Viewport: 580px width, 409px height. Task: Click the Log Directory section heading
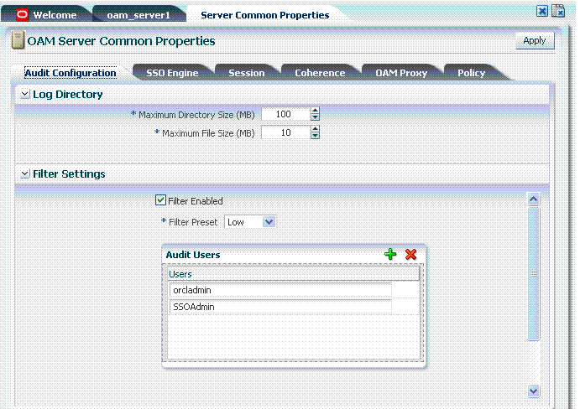point(68,94)
